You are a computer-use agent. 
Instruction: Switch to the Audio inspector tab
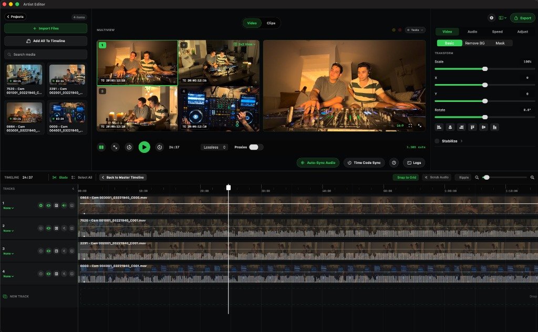472,32
